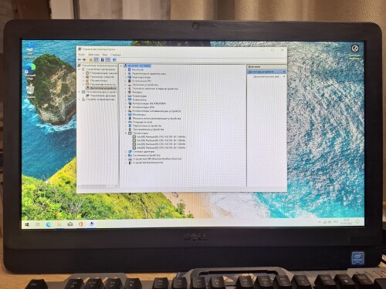Open the Recycle Bin desktop icon
The image size is (386, 289).
pos(30,92)
